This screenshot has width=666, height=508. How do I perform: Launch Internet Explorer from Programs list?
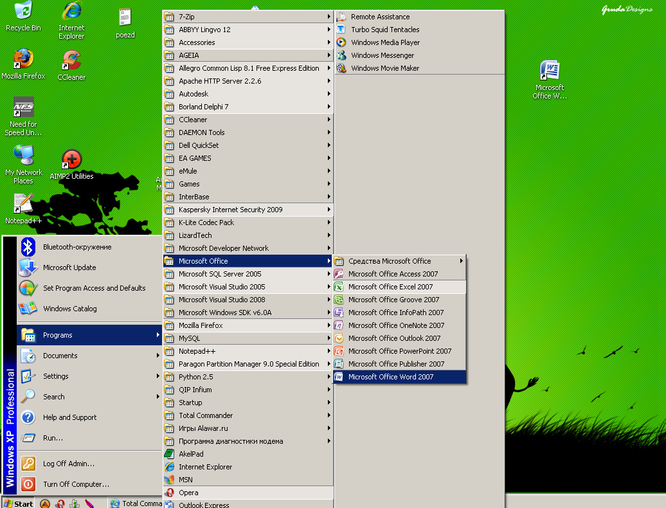pyautogui.click(x=248, y=467)
